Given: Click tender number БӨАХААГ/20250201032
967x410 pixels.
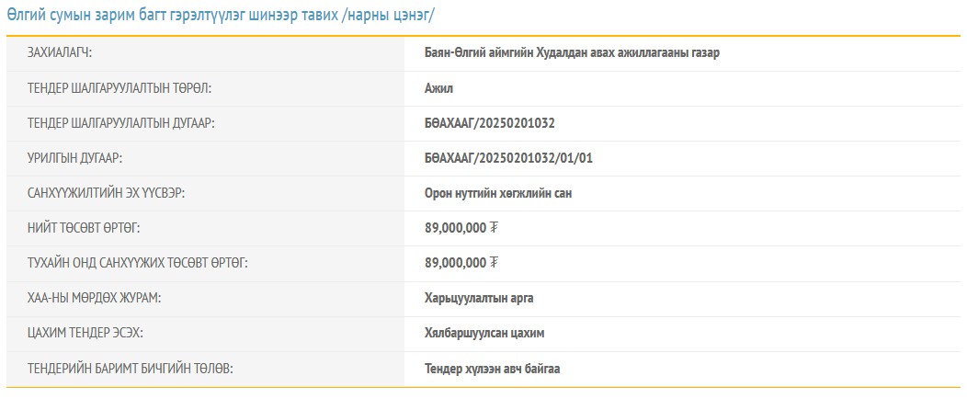Looking at the screenshot, I should [x=489, y=123].
